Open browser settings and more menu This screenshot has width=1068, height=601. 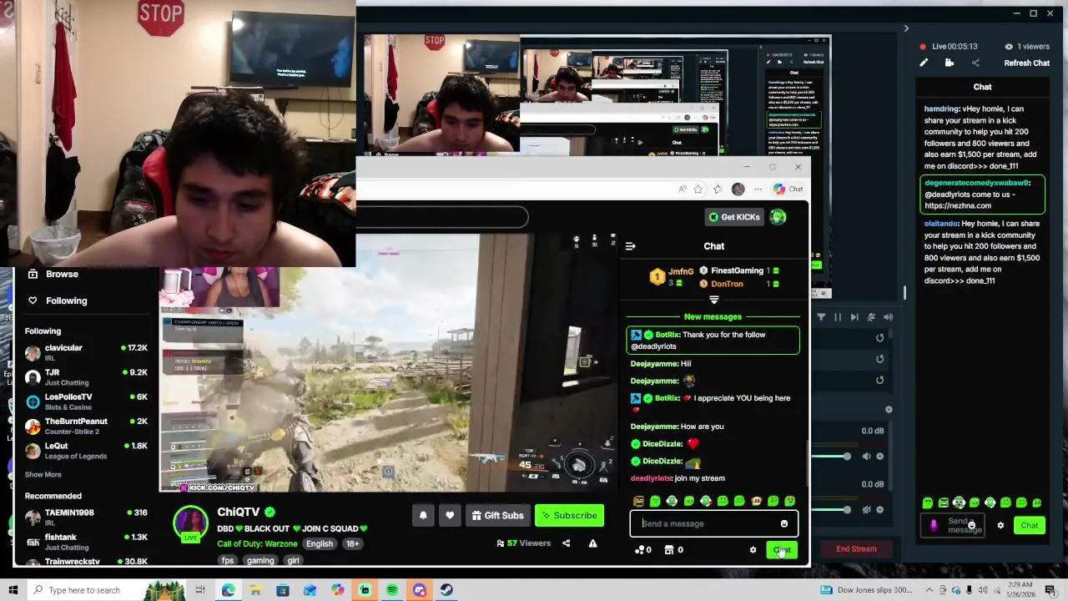[758, 189]
